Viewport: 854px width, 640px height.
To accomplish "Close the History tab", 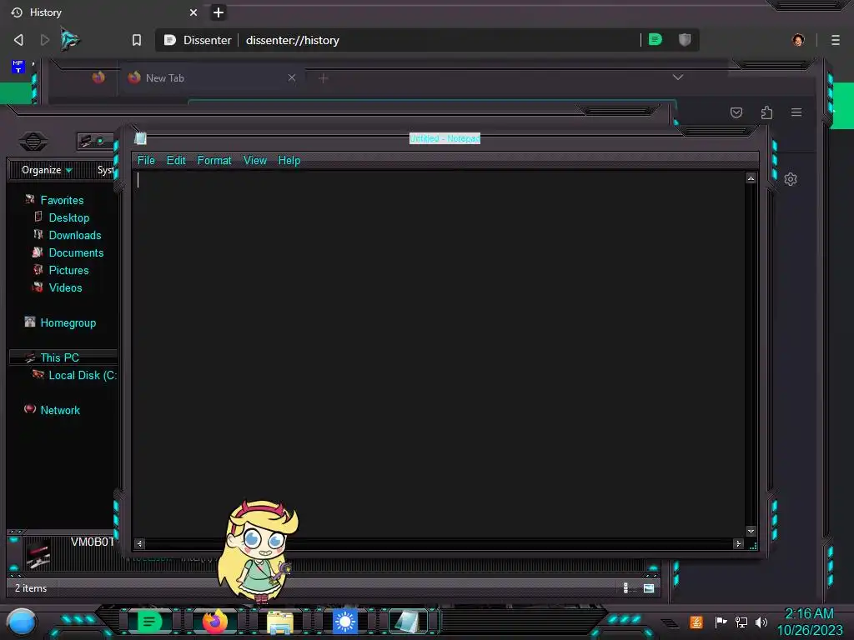I will click(x=193, y=12).
